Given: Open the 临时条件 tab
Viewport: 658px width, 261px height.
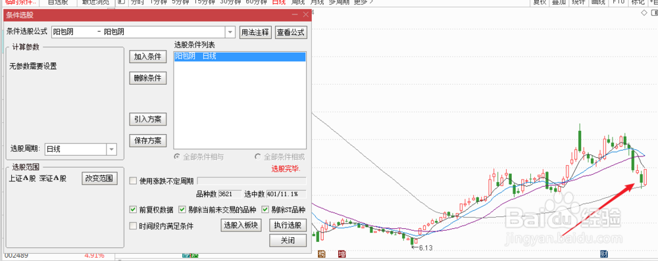Looking at the screenshot, I should [x=20, y=2].
